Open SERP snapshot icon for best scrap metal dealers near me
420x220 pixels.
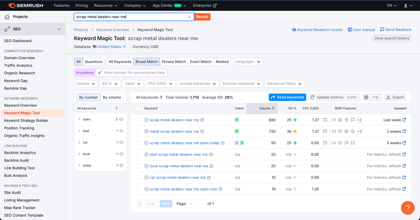tap(211, 154)
